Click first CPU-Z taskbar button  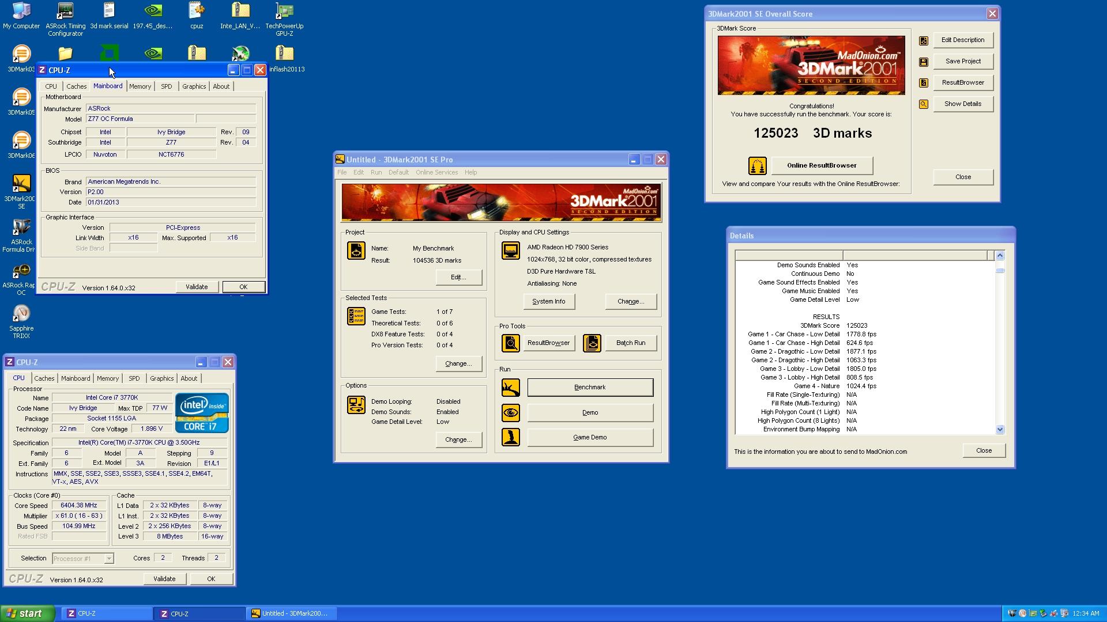(107, 614)
